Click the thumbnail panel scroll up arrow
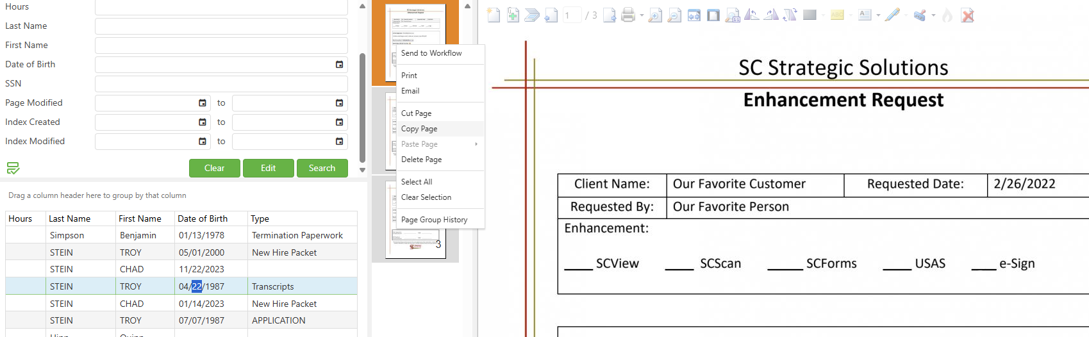 [467, 6]
